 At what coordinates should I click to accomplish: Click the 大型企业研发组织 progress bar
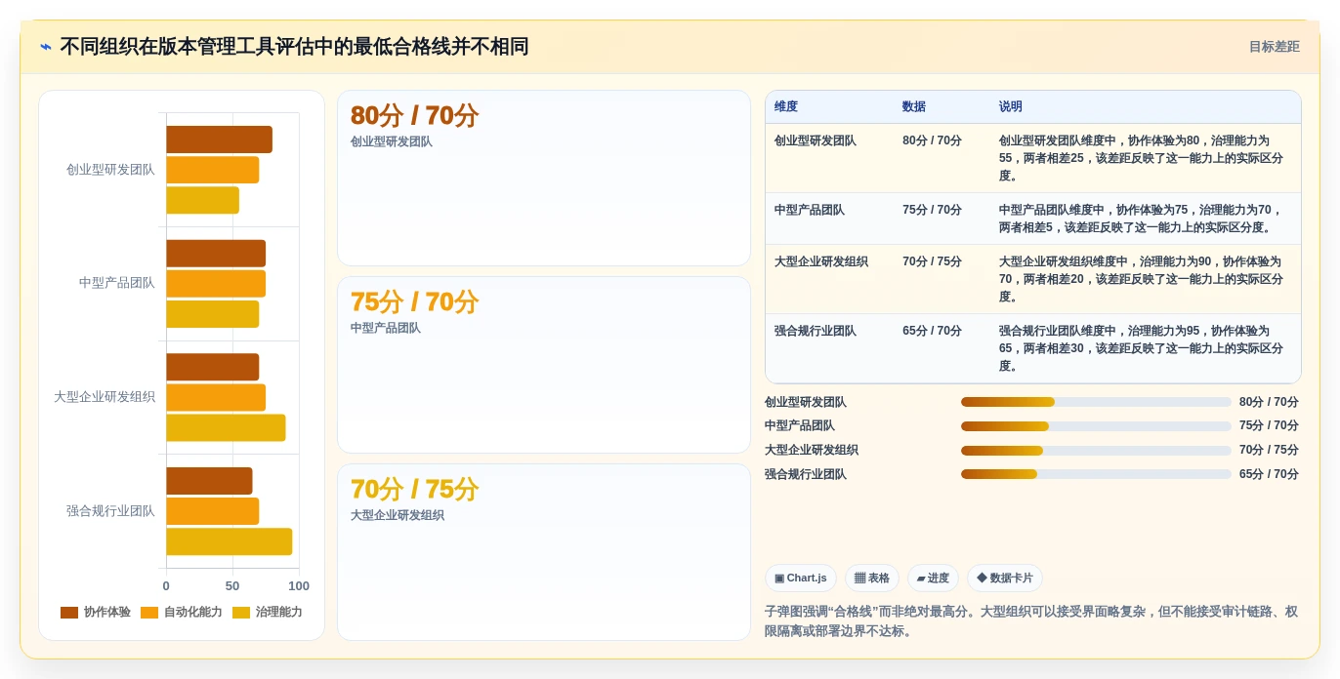pyautogui.click(x=1096, y=451)
